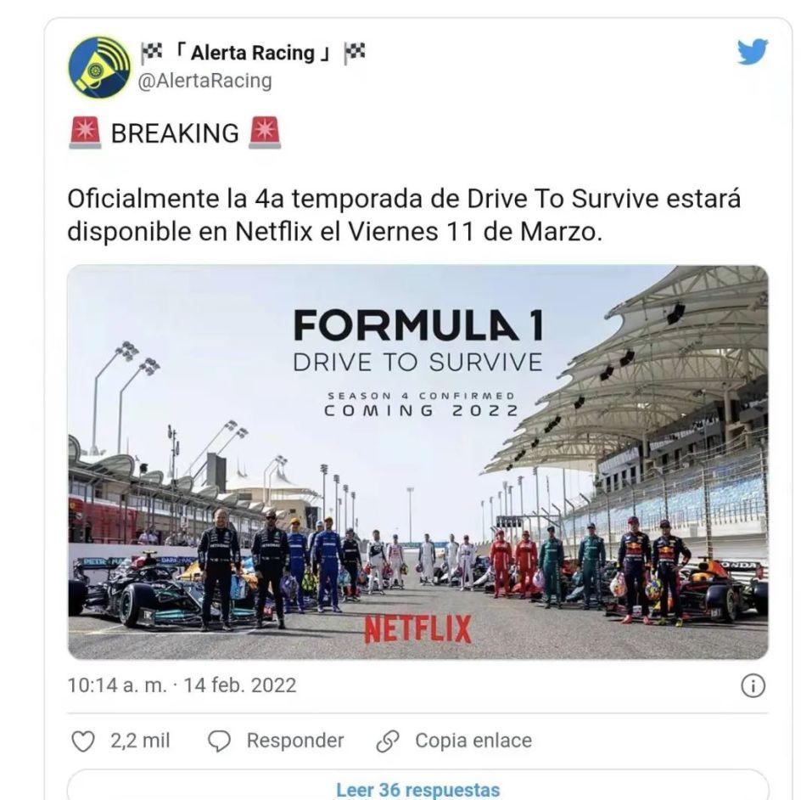This screenshot has height=800, width=812.
Task: Click the 10:14 a. m. timestamp
Action: click(118, 685)
